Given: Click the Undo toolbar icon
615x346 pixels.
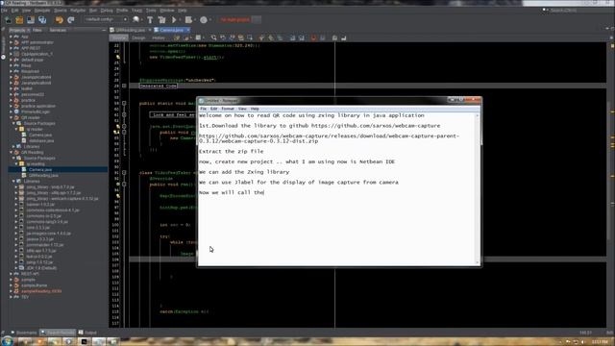Looking at the screenshot, I should [59, 19].
